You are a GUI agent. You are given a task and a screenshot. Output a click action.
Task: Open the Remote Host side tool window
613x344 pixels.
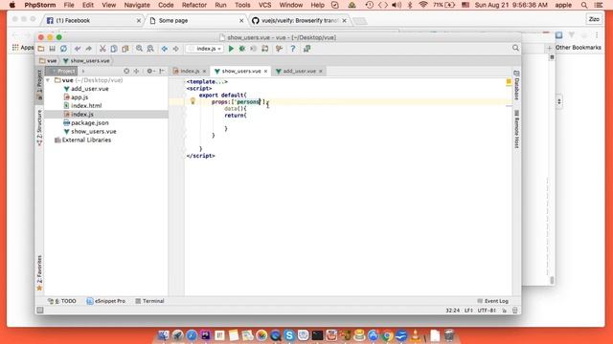[516, 129]
